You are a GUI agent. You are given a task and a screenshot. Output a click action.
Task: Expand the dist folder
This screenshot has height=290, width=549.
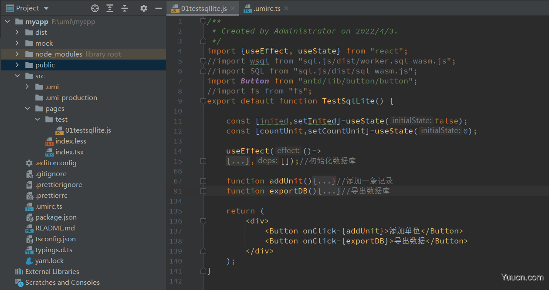[17, 33]
